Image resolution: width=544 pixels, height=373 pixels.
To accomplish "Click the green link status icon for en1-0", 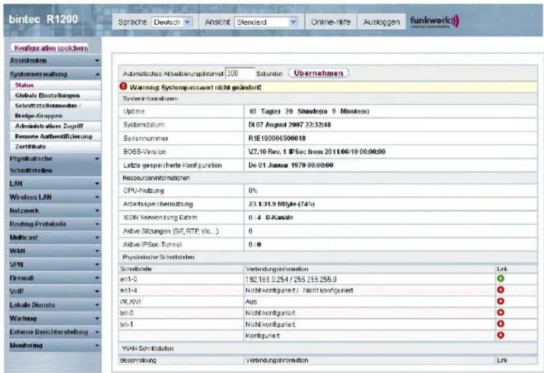I will click(x=500, y=279).
